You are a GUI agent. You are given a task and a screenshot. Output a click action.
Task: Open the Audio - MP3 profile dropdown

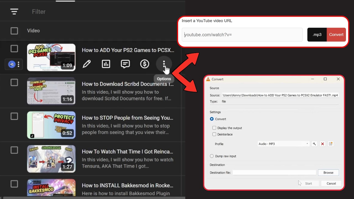[283, 144]
